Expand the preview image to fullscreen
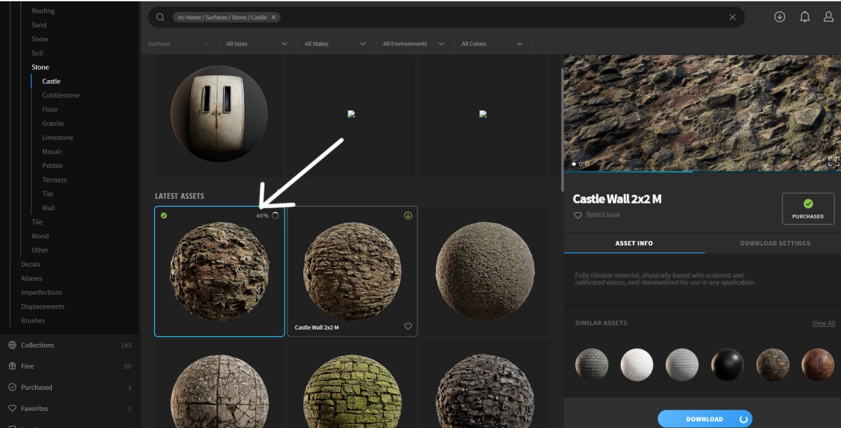841x428 pixels. [x=833, y=162]
